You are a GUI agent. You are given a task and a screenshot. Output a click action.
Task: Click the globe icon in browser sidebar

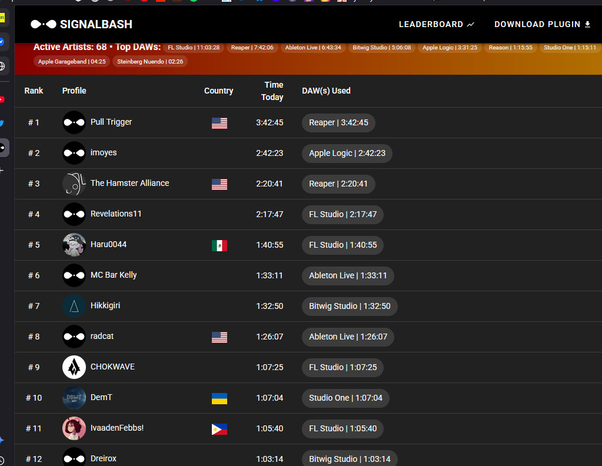(2, 66)
